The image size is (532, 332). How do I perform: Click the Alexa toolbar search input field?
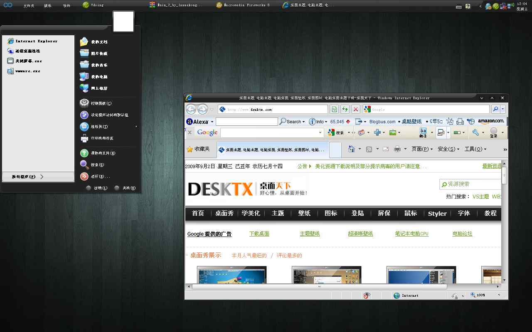[246, 122]
